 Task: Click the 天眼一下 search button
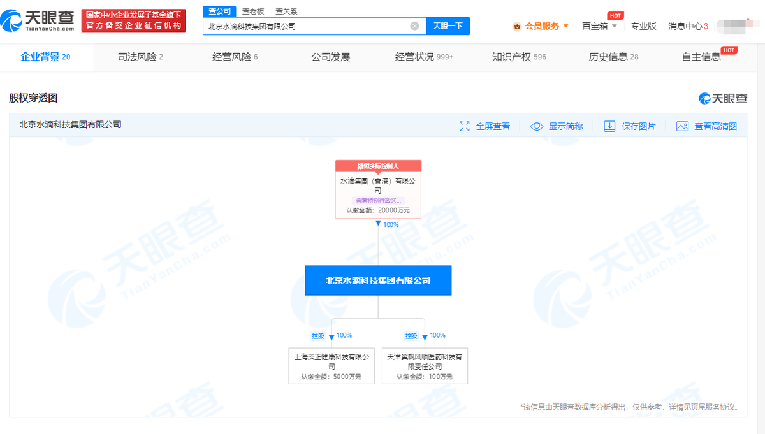coord(448,26)
